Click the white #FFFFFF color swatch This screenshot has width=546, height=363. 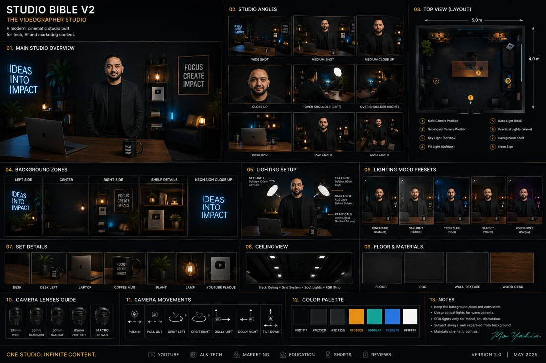[410, 316]
